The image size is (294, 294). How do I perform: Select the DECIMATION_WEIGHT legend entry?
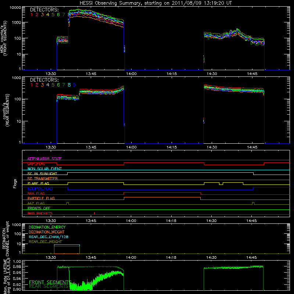(47, 232)
